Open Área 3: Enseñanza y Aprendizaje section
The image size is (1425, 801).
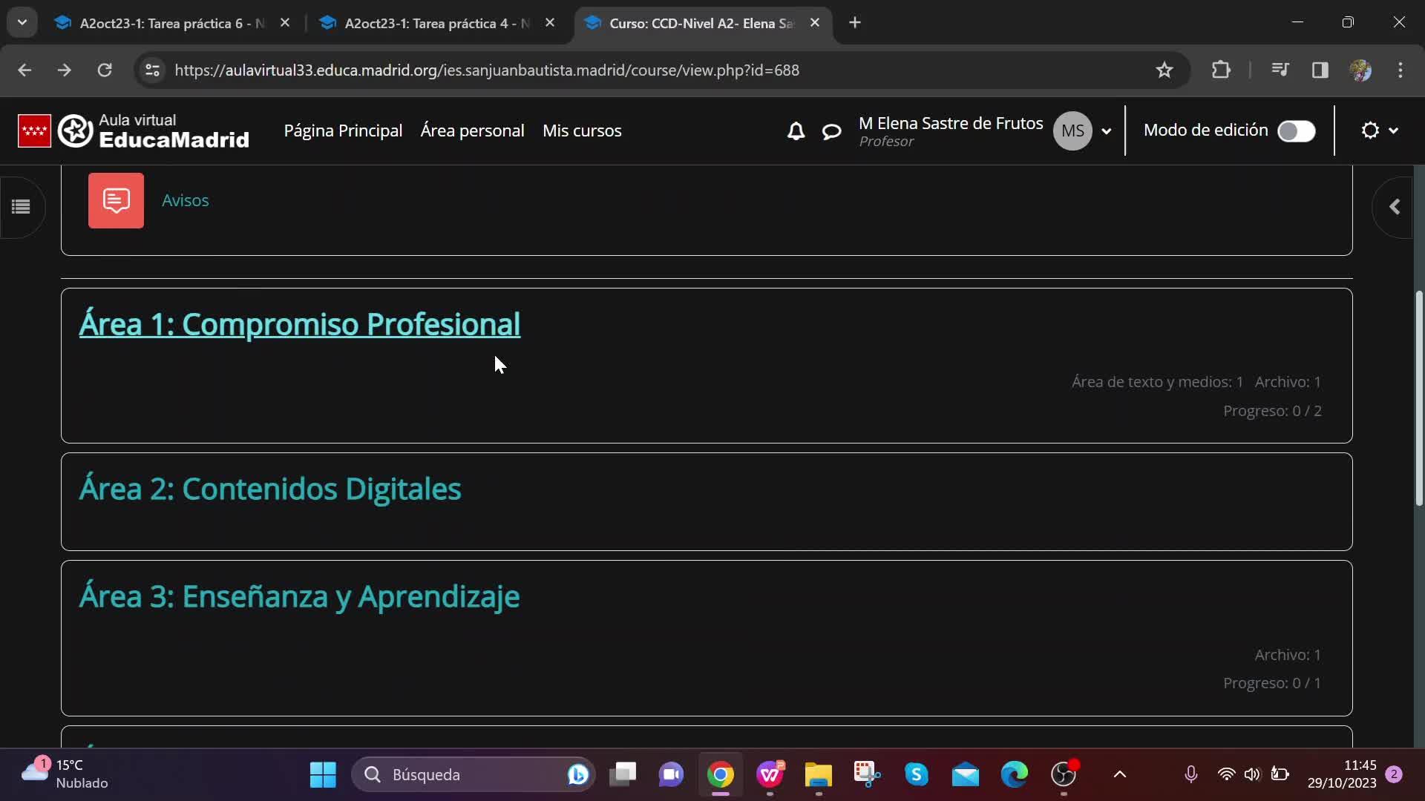tap(299, 596)
